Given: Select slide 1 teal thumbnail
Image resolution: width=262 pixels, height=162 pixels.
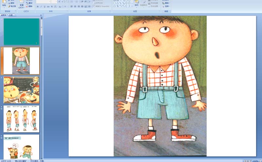Looking at the screenshot, I should coord(21,32).
